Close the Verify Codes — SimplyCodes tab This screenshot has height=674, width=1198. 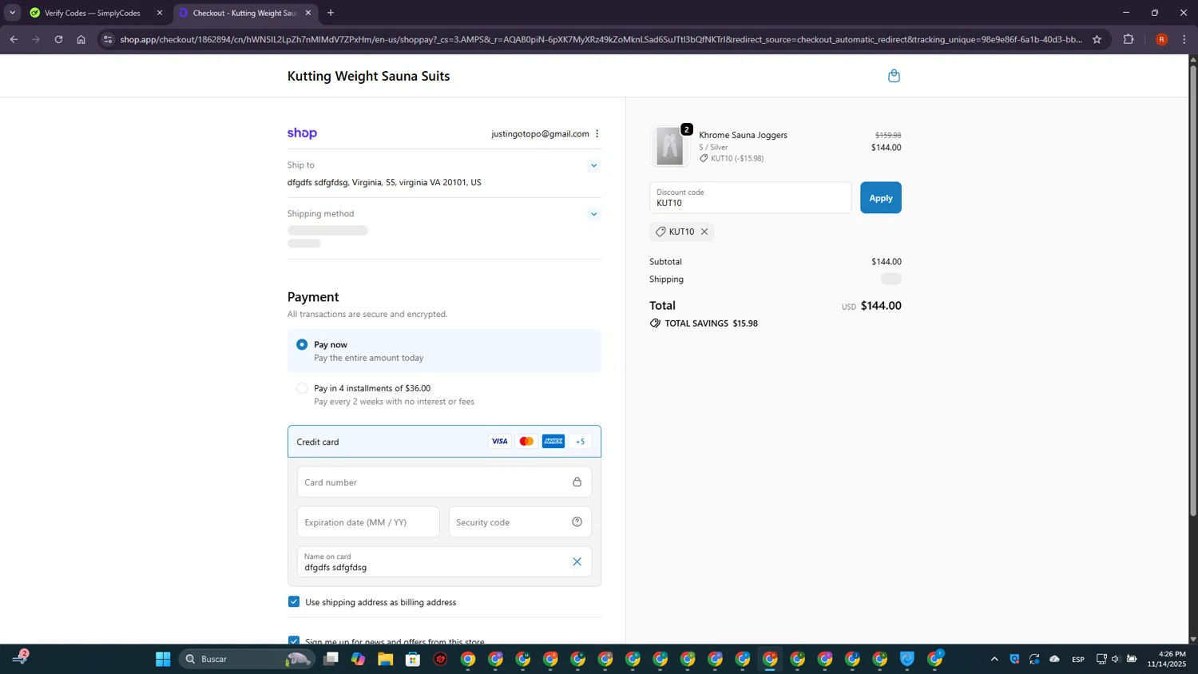coord(160,13)
